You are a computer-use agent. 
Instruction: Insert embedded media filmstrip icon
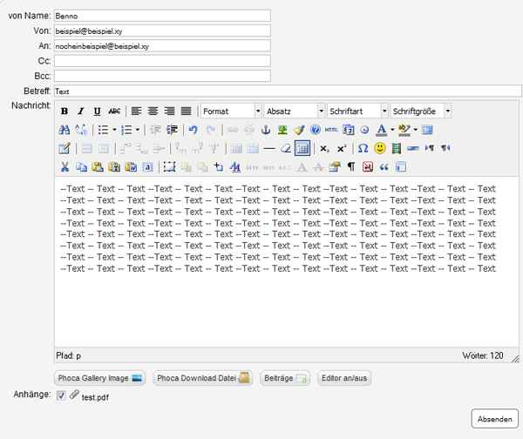[x=397, y=148]
